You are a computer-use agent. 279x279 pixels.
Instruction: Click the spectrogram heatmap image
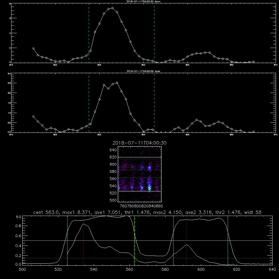[140, 174]
